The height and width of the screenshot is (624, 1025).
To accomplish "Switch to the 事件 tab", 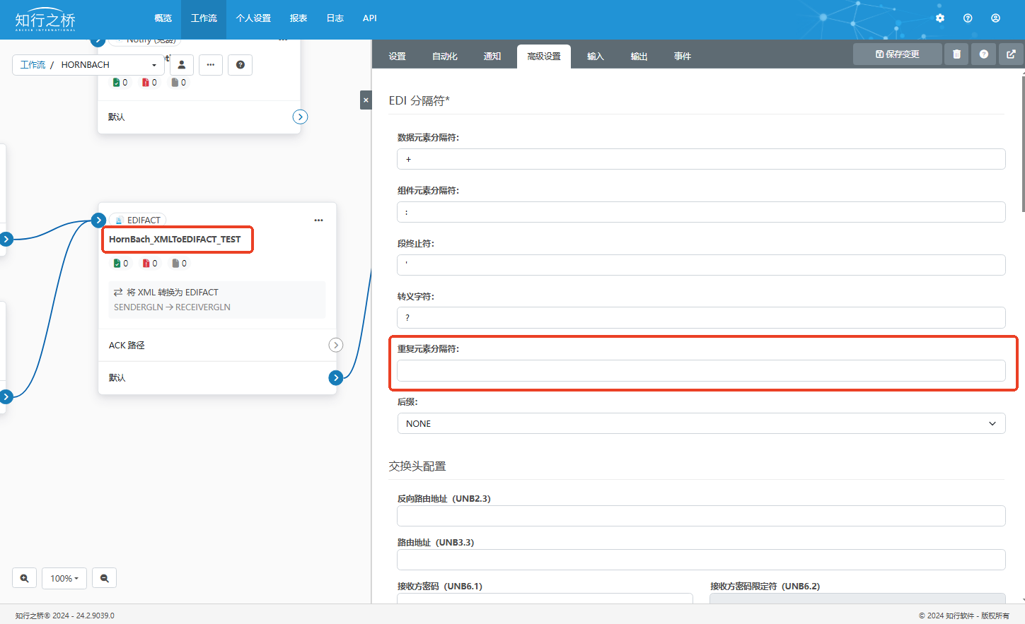I will pos(682,57).
